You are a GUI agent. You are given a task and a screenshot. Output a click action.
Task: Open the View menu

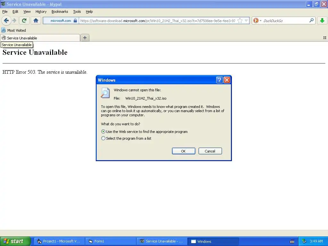click(x=27, y=12)
